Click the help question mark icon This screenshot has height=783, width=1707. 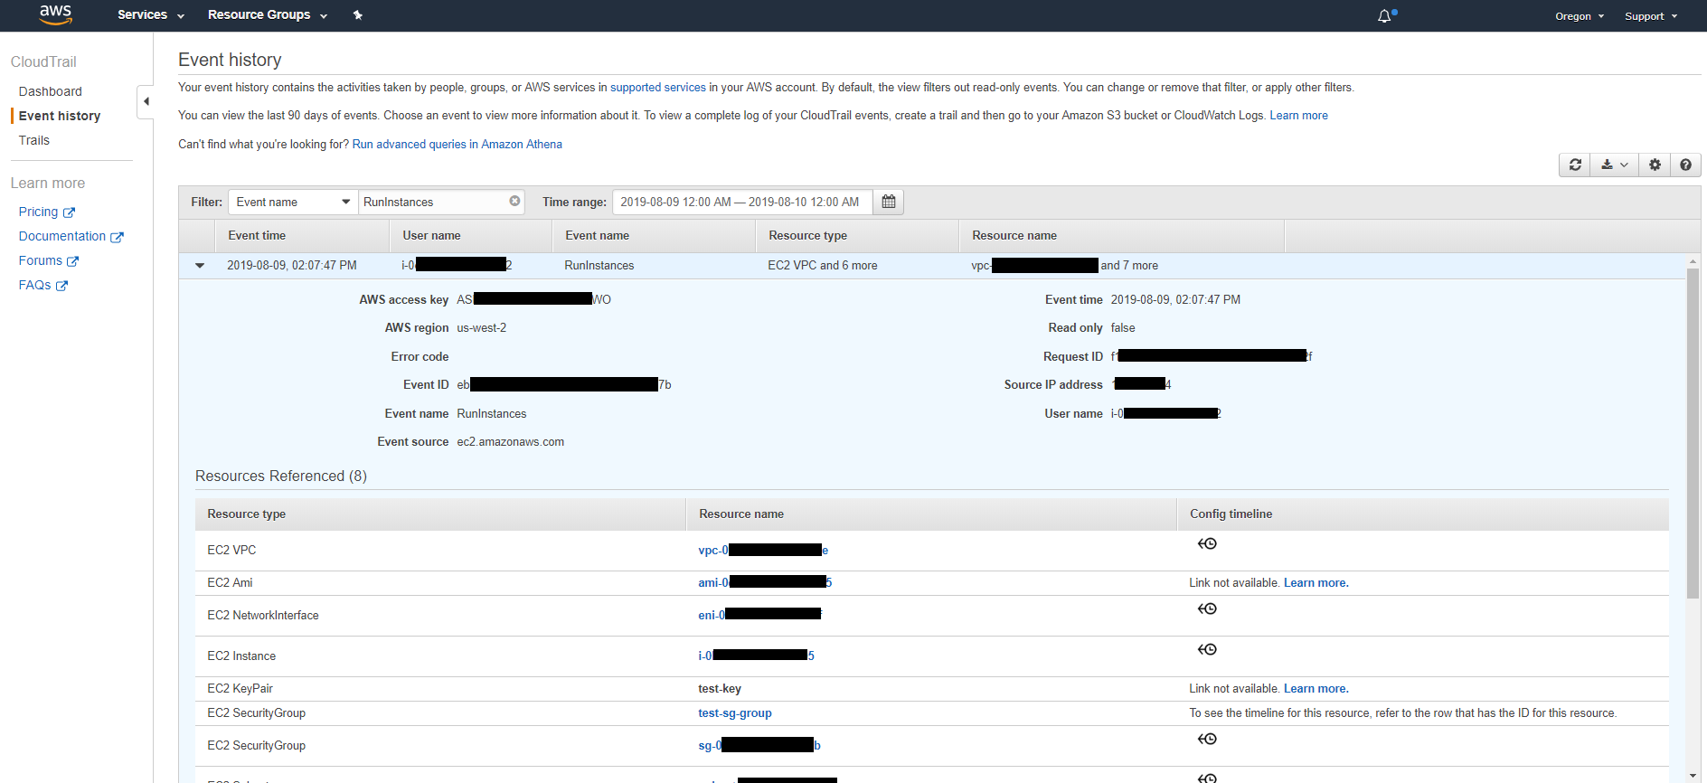point(1685,165)
